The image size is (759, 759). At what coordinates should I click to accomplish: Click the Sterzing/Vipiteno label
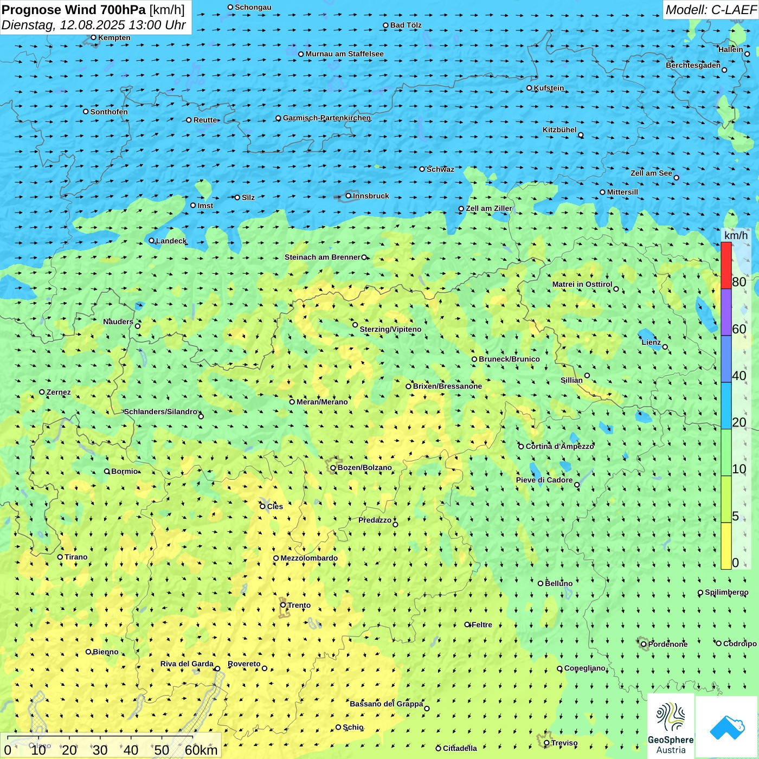tap(390, 329)
